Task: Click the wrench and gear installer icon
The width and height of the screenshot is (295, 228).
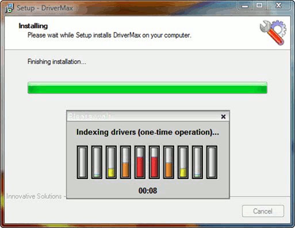Action: tap(273, 32)
